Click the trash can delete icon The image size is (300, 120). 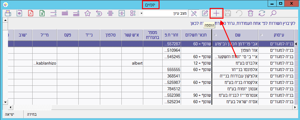251,13
